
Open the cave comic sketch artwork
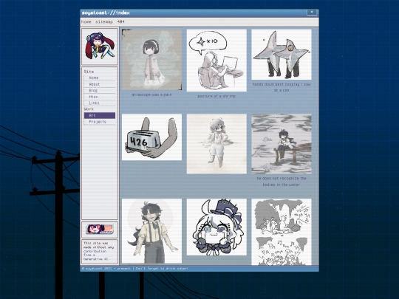point(282,232)
